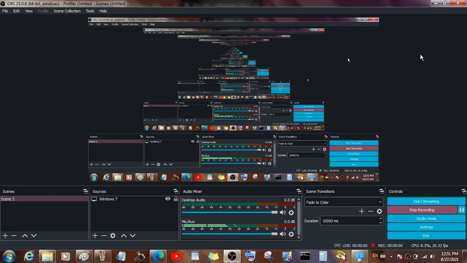Move scene up in Scenes panel
Viewport: 467px width, 263px height.
tap(25, 236)
